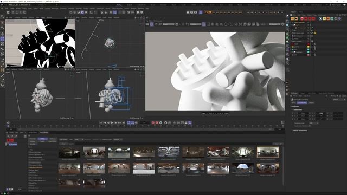Maximize the Perspective viewport with its toggle icon

(73, 18)
